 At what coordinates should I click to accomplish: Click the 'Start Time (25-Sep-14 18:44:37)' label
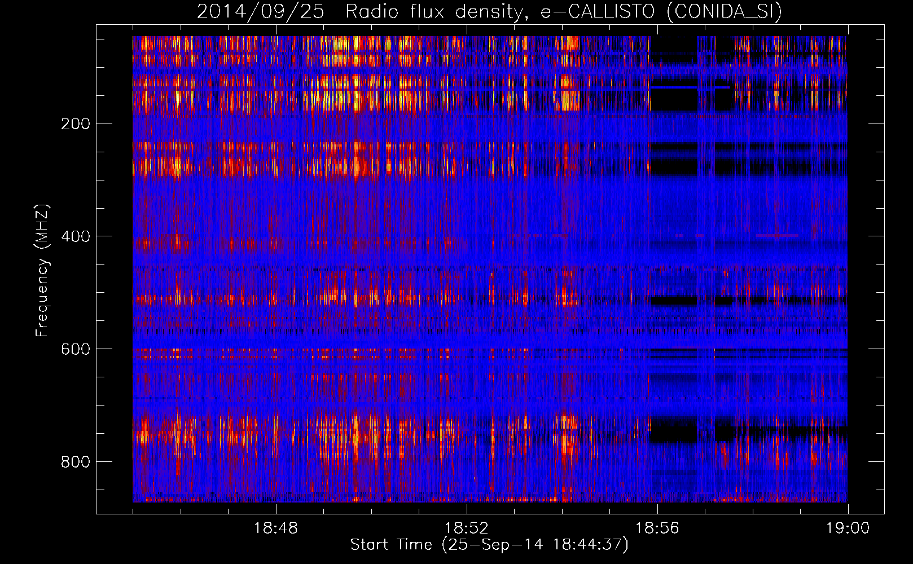point(489,545)
